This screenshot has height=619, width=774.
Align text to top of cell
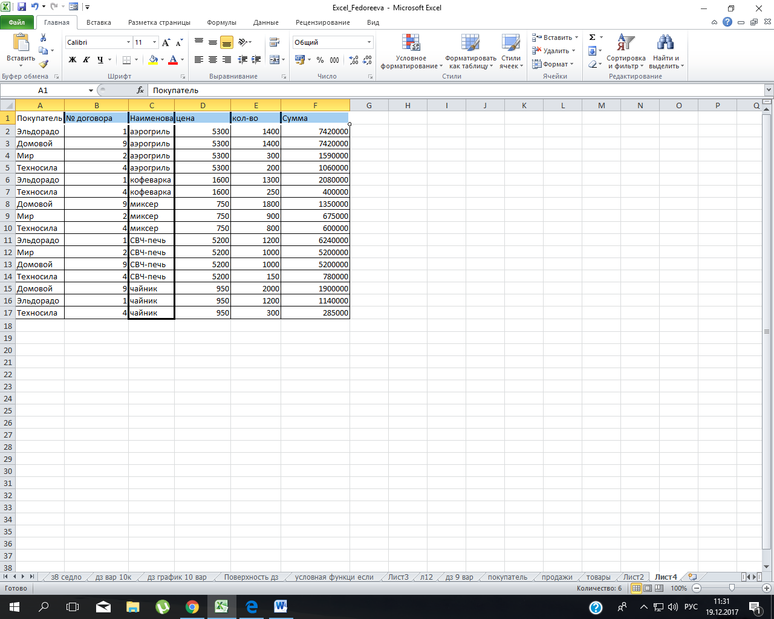pos(198,42)
